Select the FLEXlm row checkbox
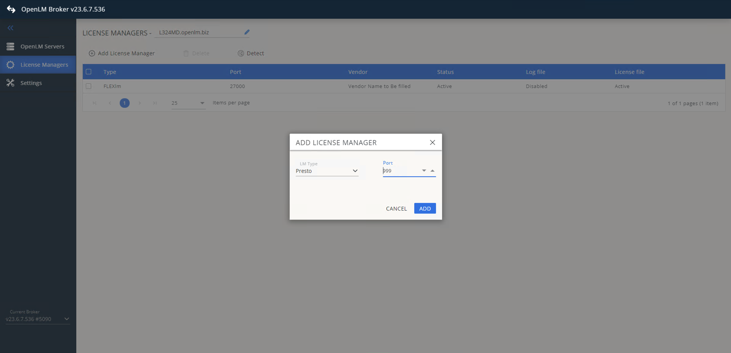Viewport: 731px width, 353px height. (89, 86)
